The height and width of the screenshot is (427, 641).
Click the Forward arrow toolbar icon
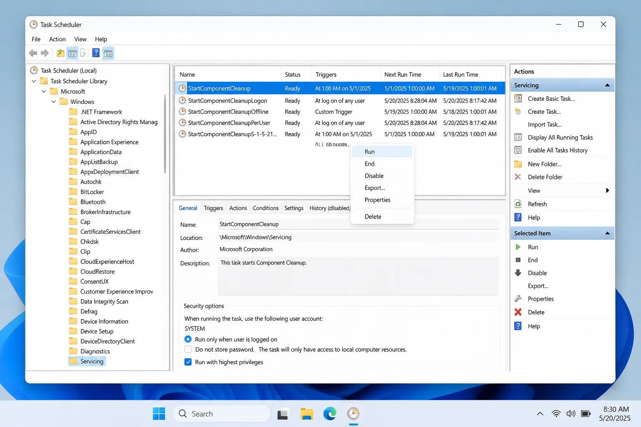click(x=45, y=53)
